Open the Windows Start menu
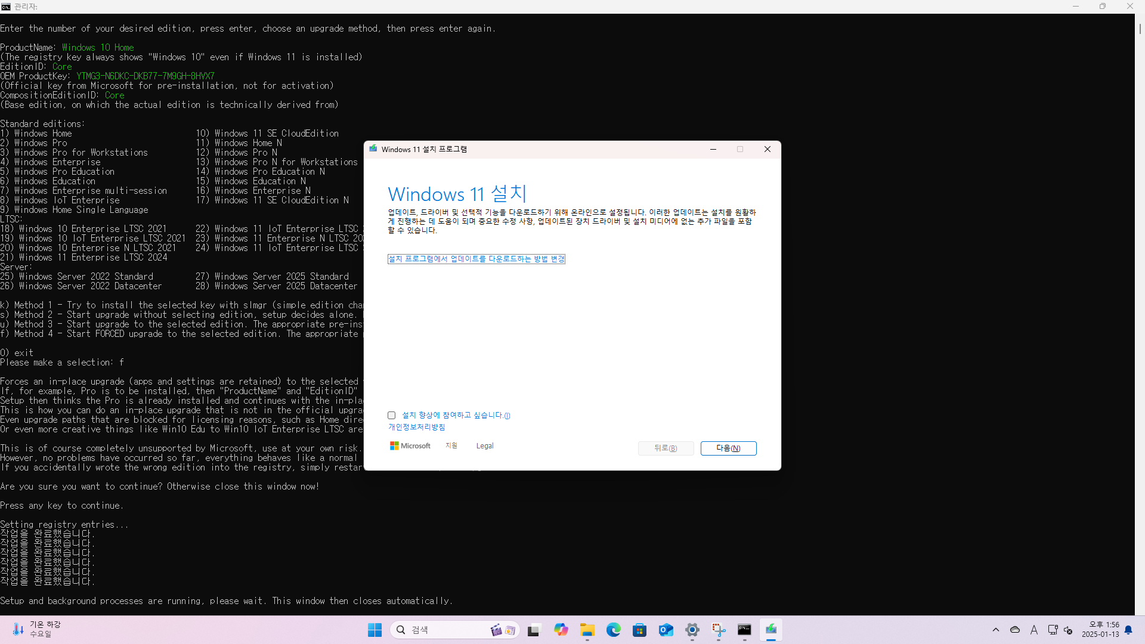This screenshot has height=644, width=1145. point(375,630)
